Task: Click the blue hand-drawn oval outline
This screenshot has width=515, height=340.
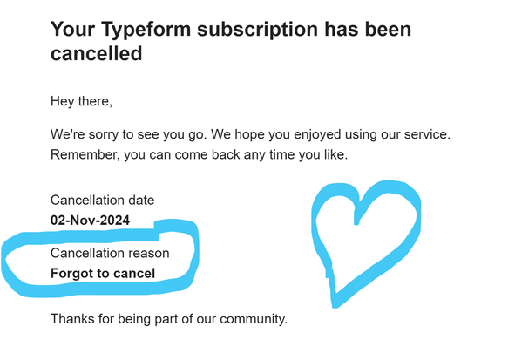Action: [100, 258]
